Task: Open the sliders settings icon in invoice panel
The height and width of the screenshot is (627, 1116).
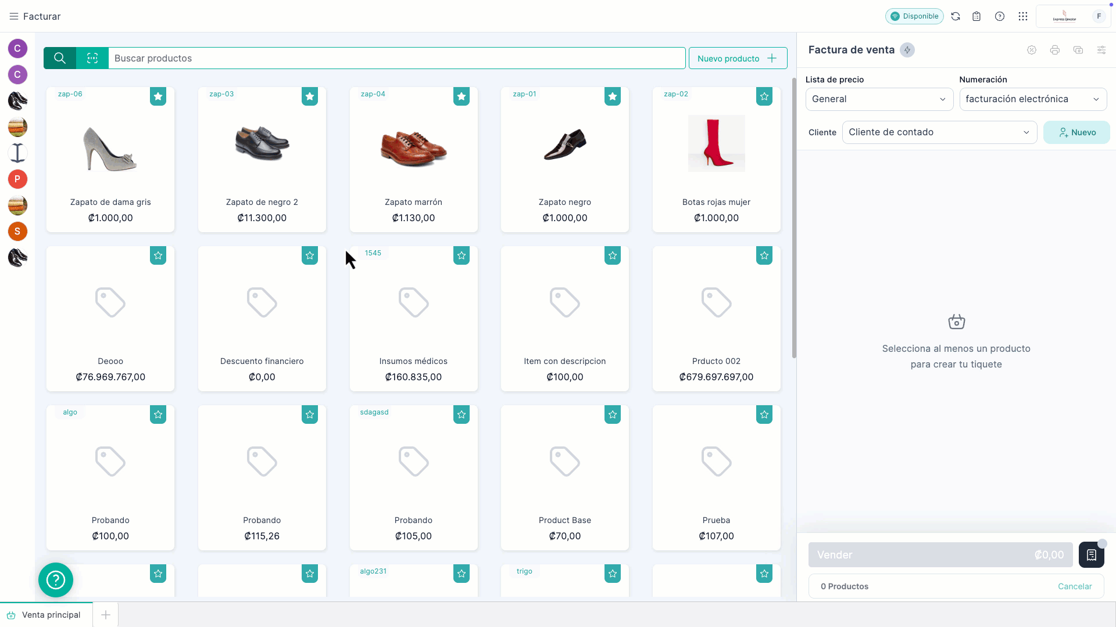Action: [x=1101, y=50]
